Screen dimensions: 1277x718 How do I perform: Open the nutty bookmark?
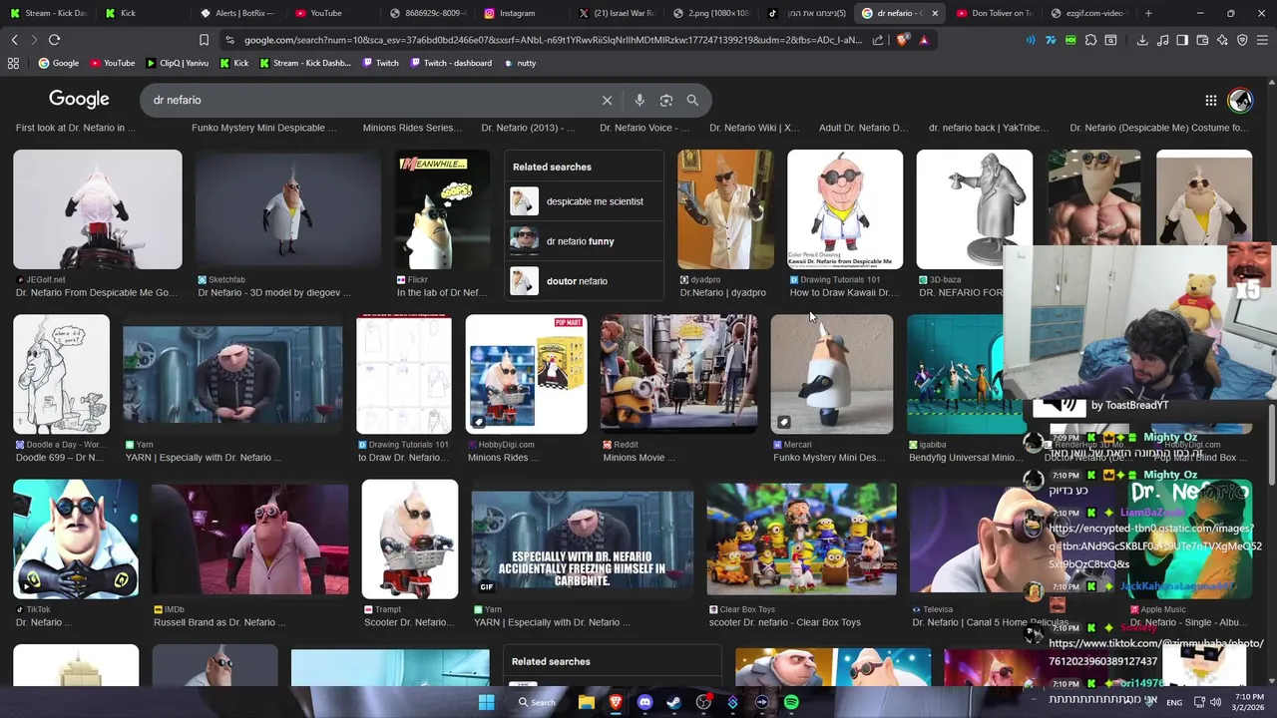click(x=520, y=63)
